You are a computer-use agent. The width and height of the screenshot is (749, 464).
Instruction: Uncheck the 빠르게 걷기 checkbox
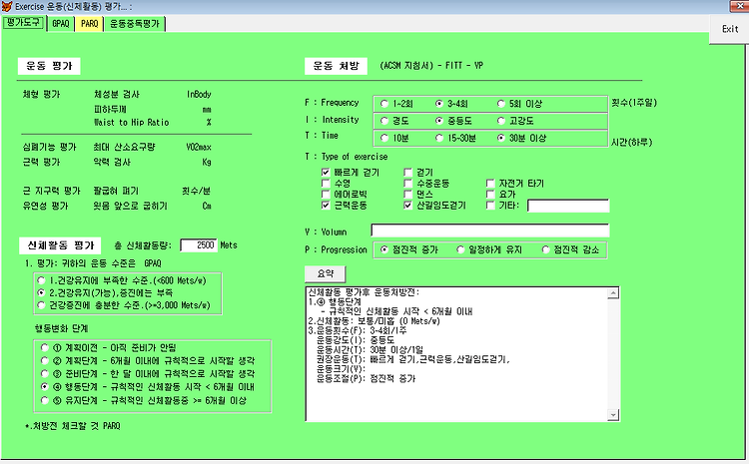click(x=326, y=172)
